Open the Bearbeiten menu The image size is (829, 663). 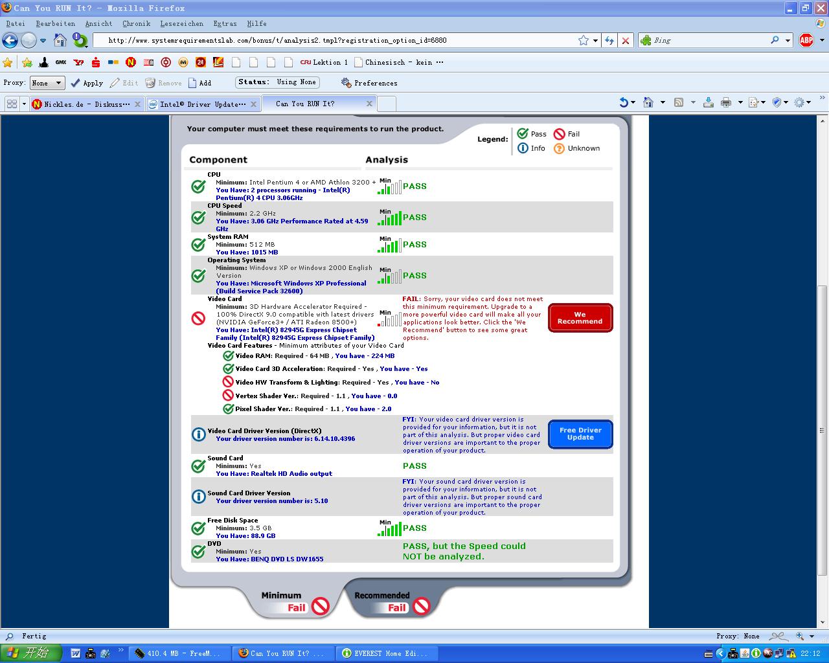coord(56,23)
